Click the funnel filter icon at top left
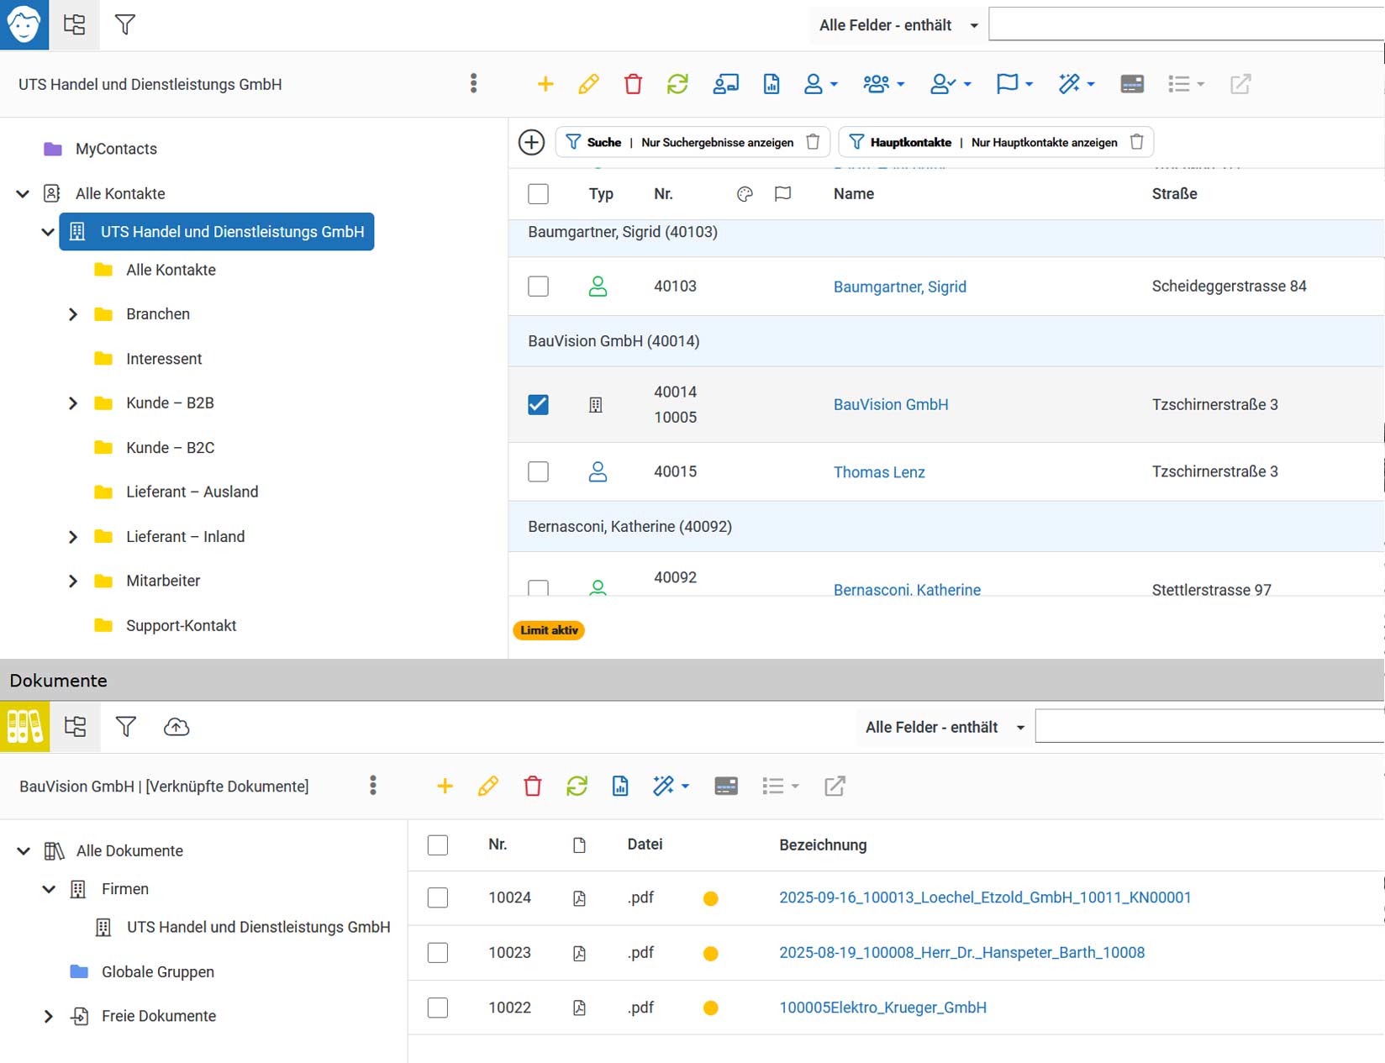 (x=125, y=25)
